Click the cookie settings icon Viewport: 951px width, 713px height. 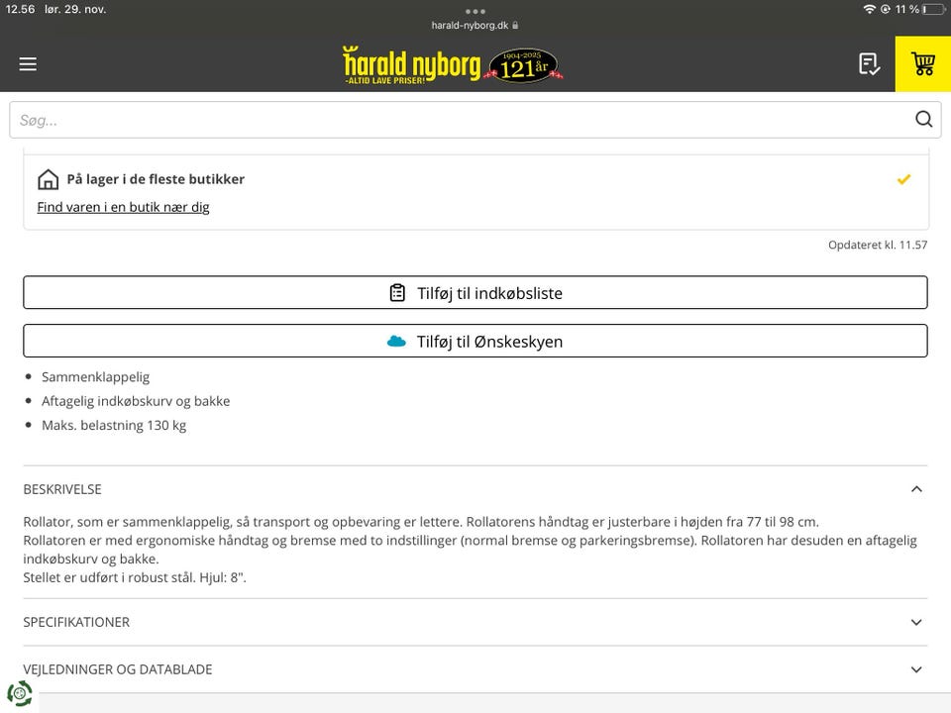point(19,693)
